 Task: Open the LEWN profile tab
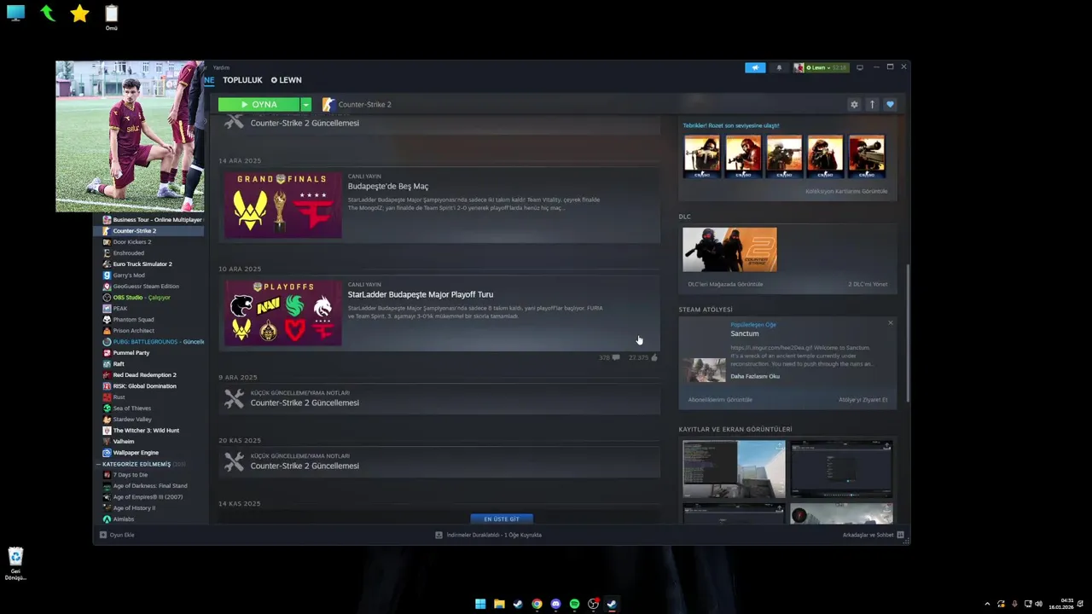click(x=287, y=80)
